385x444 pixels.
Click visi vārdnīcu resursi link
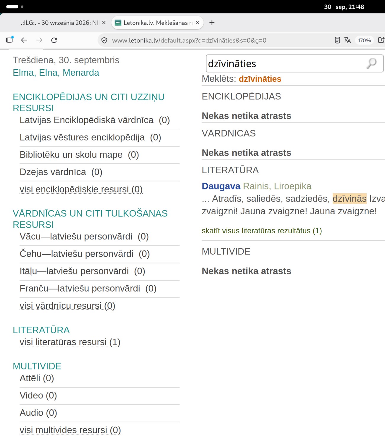point(67,305)
